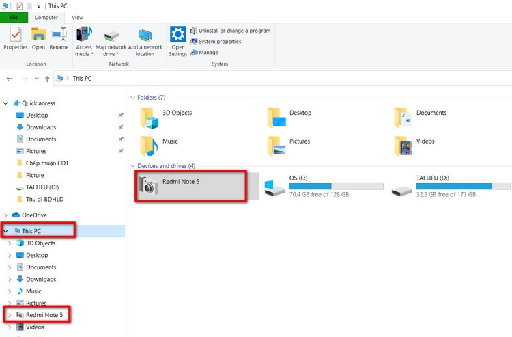The width and height of the screenshot is (512, 337).
Task: Select Downloads under Quick access
Action: (x=41, y=127)
